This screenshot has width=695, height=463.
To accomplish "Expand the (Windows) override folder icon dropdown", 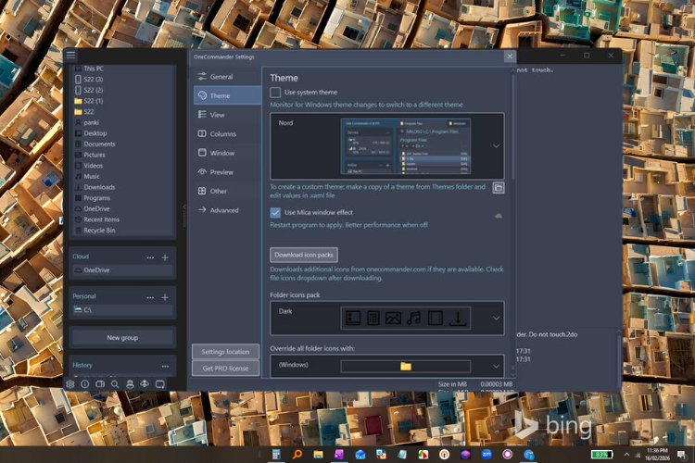I will (x=496, y=366).
